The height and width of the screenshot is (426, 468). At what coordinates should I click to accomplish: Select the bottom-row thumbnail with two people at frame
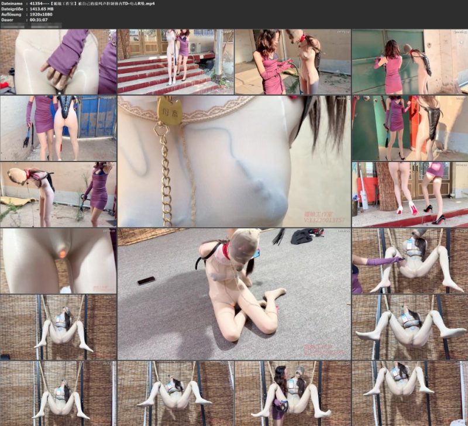pos(292,393)
